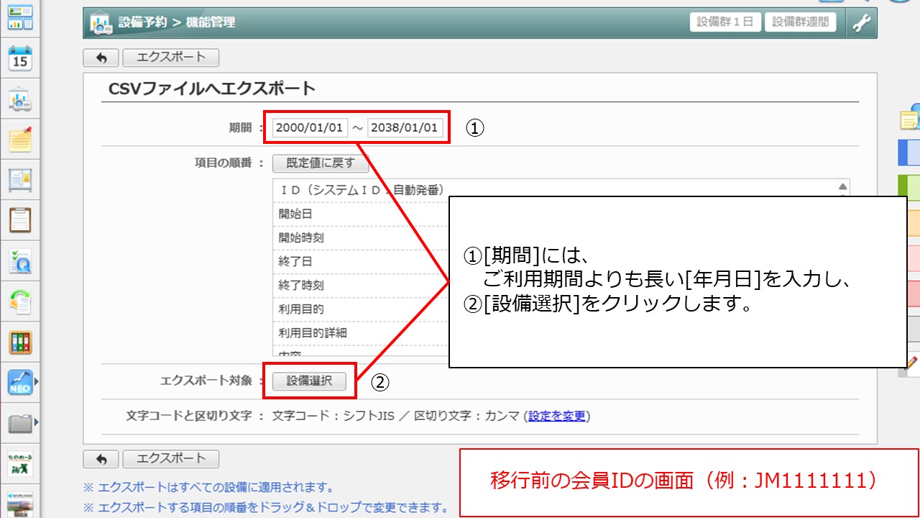
Task: Click the start date field 2000/01/01
Action: (310, 128)
